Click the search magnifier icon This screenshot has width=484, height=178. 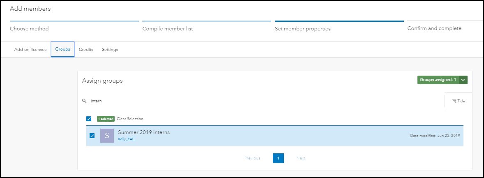click(x=84, y=101)
